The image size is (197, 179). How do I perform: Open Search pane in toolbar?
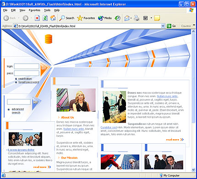click(67, 18)
